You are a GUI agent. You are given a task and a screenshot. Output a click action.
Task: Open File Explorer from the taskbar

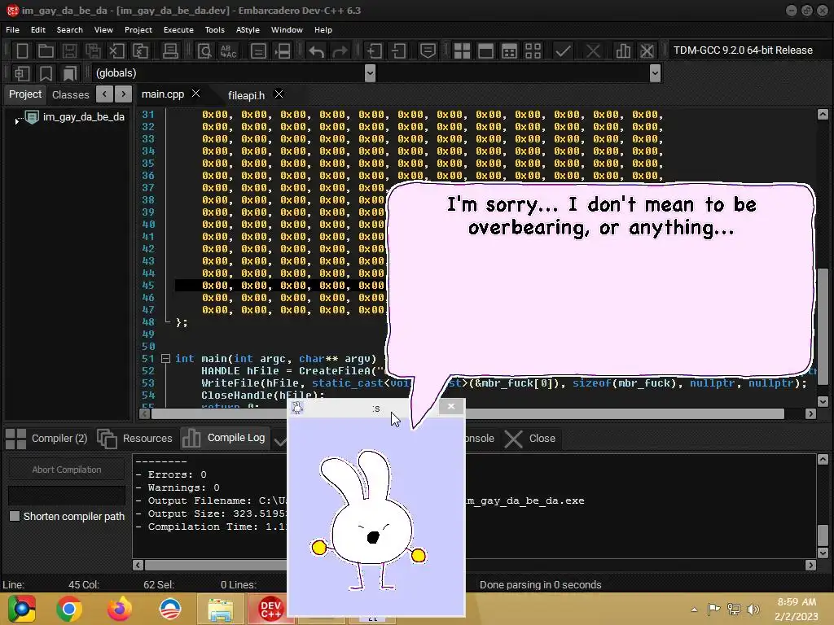pos(220,609)
